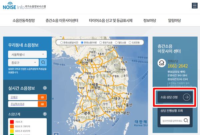Click magnifier in 상담 진행상황 조회 box
The image size is (200, 135).
[x=186, y=120]
